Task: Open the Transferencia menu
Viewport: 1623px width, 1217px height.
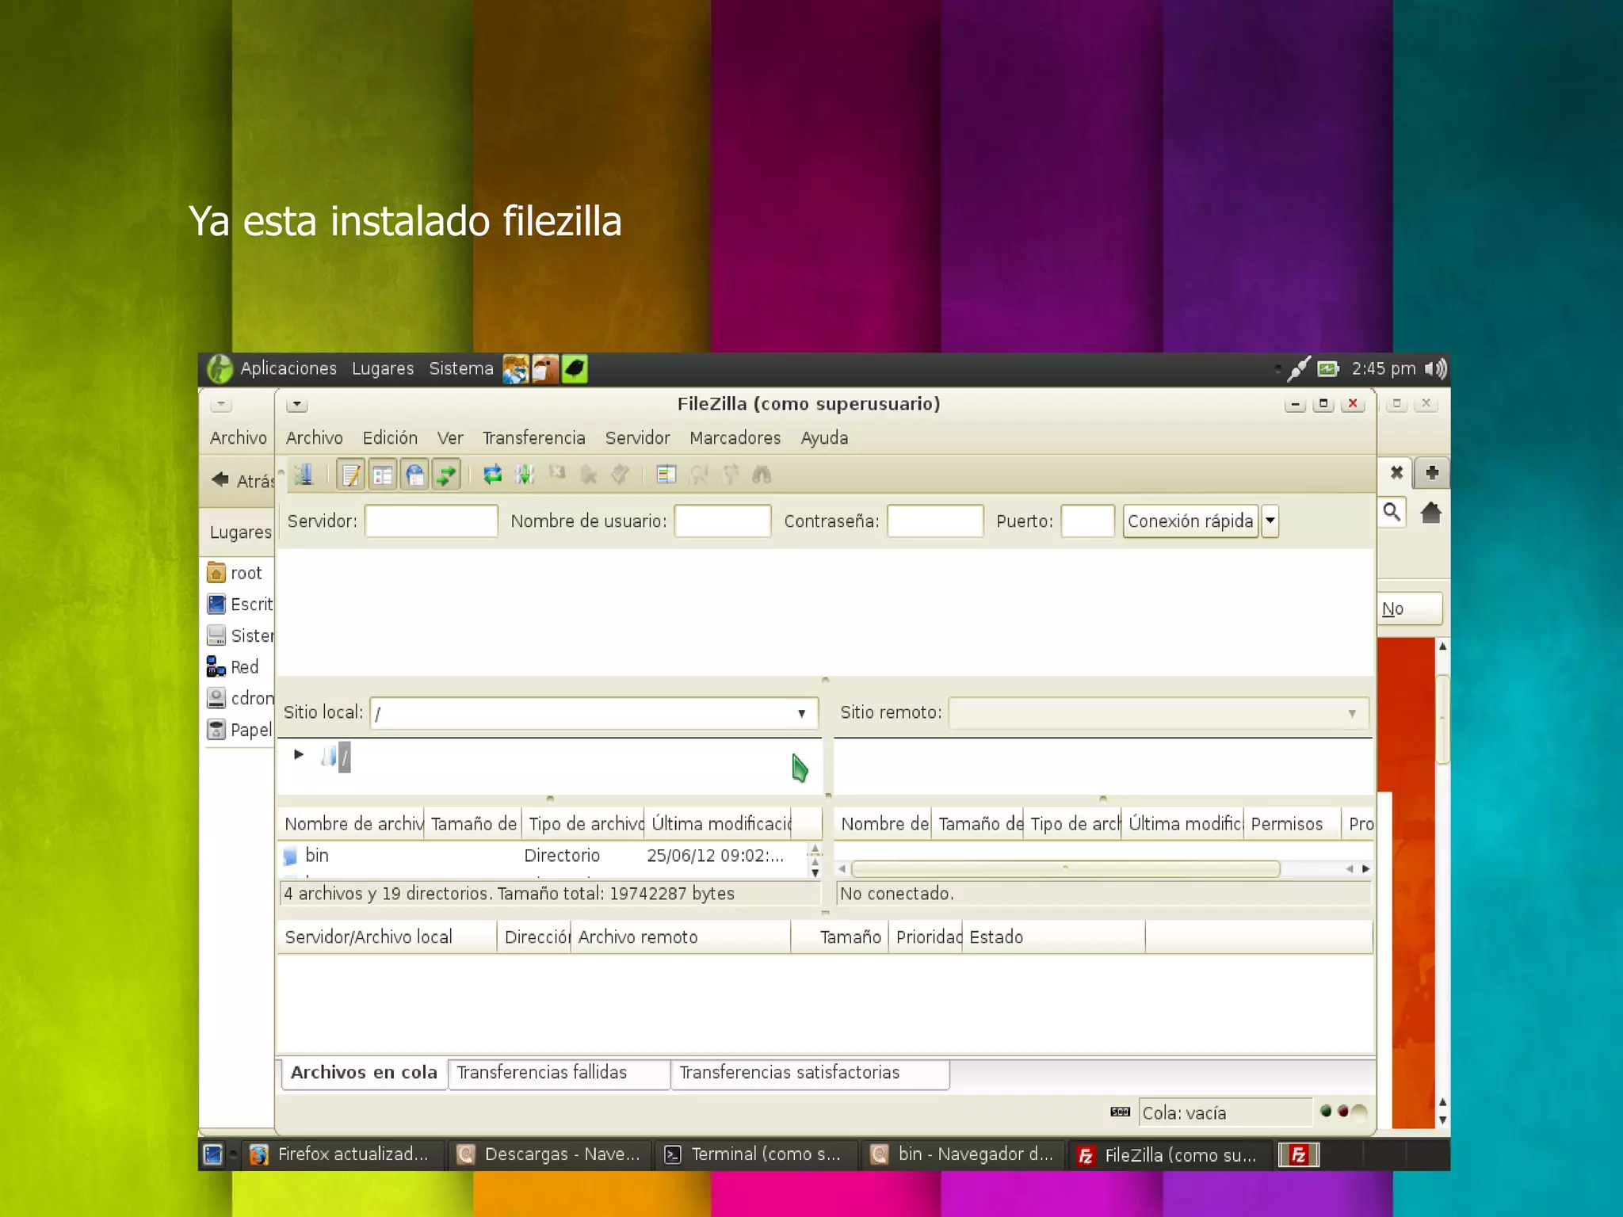Action: click(x=533, y=437)
